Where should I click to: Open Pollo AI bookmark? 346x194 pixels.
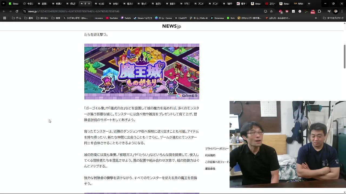(x=199, y=18)
